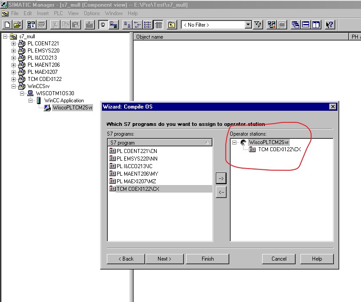Click the Back button in wizard
361x302 pixels.
point(126,259)
